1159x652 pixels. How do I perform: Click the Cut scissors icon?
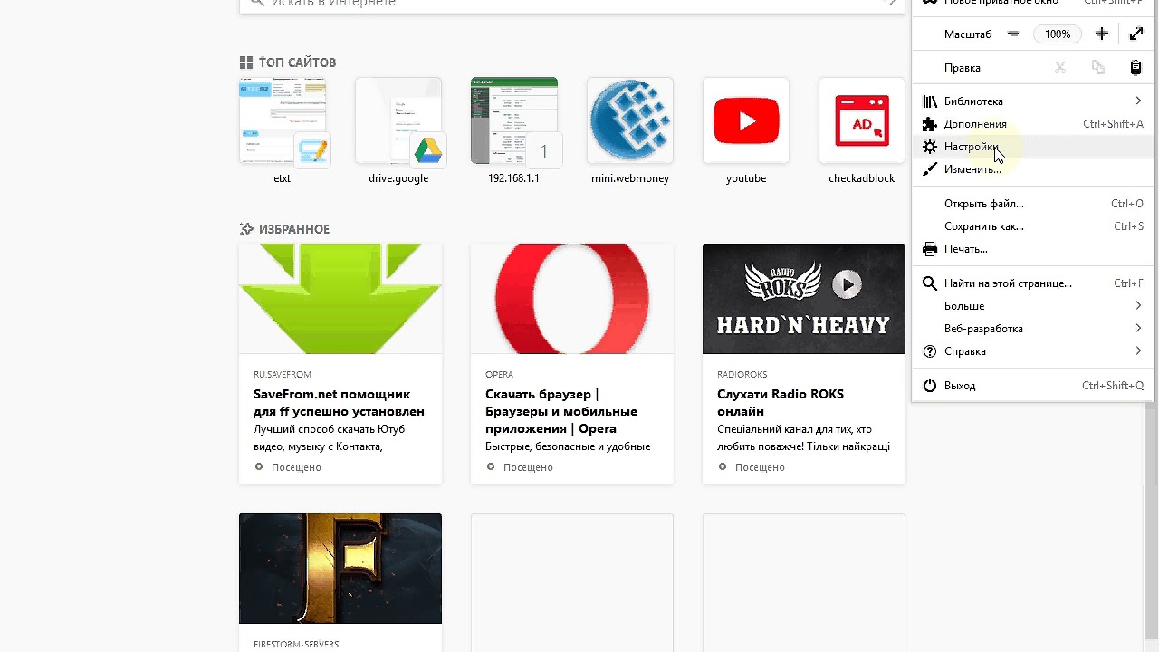click(1060, 68)
